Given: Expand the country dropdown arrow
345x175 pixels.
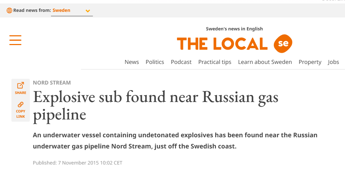Looking at the screenshot, I should (88, 11).
